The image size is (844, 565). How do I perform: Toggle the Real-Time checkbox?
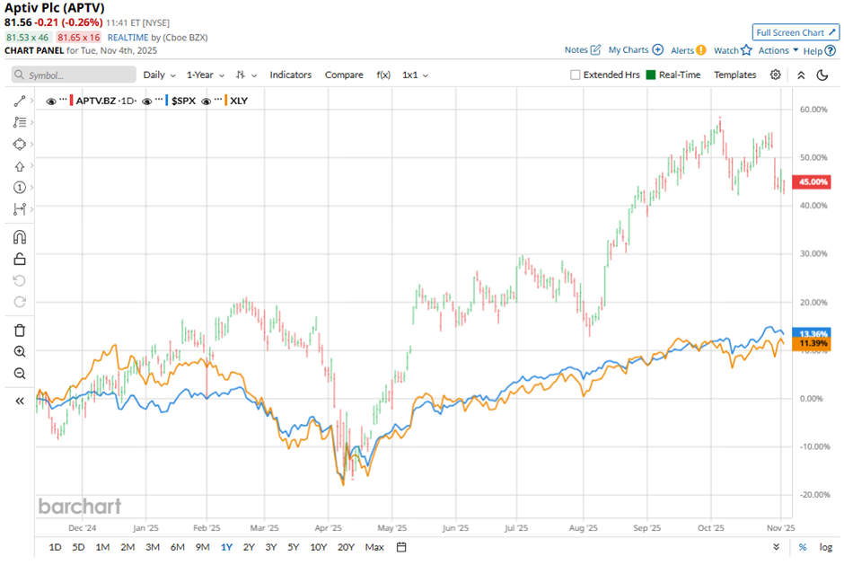tap(651, 75)
